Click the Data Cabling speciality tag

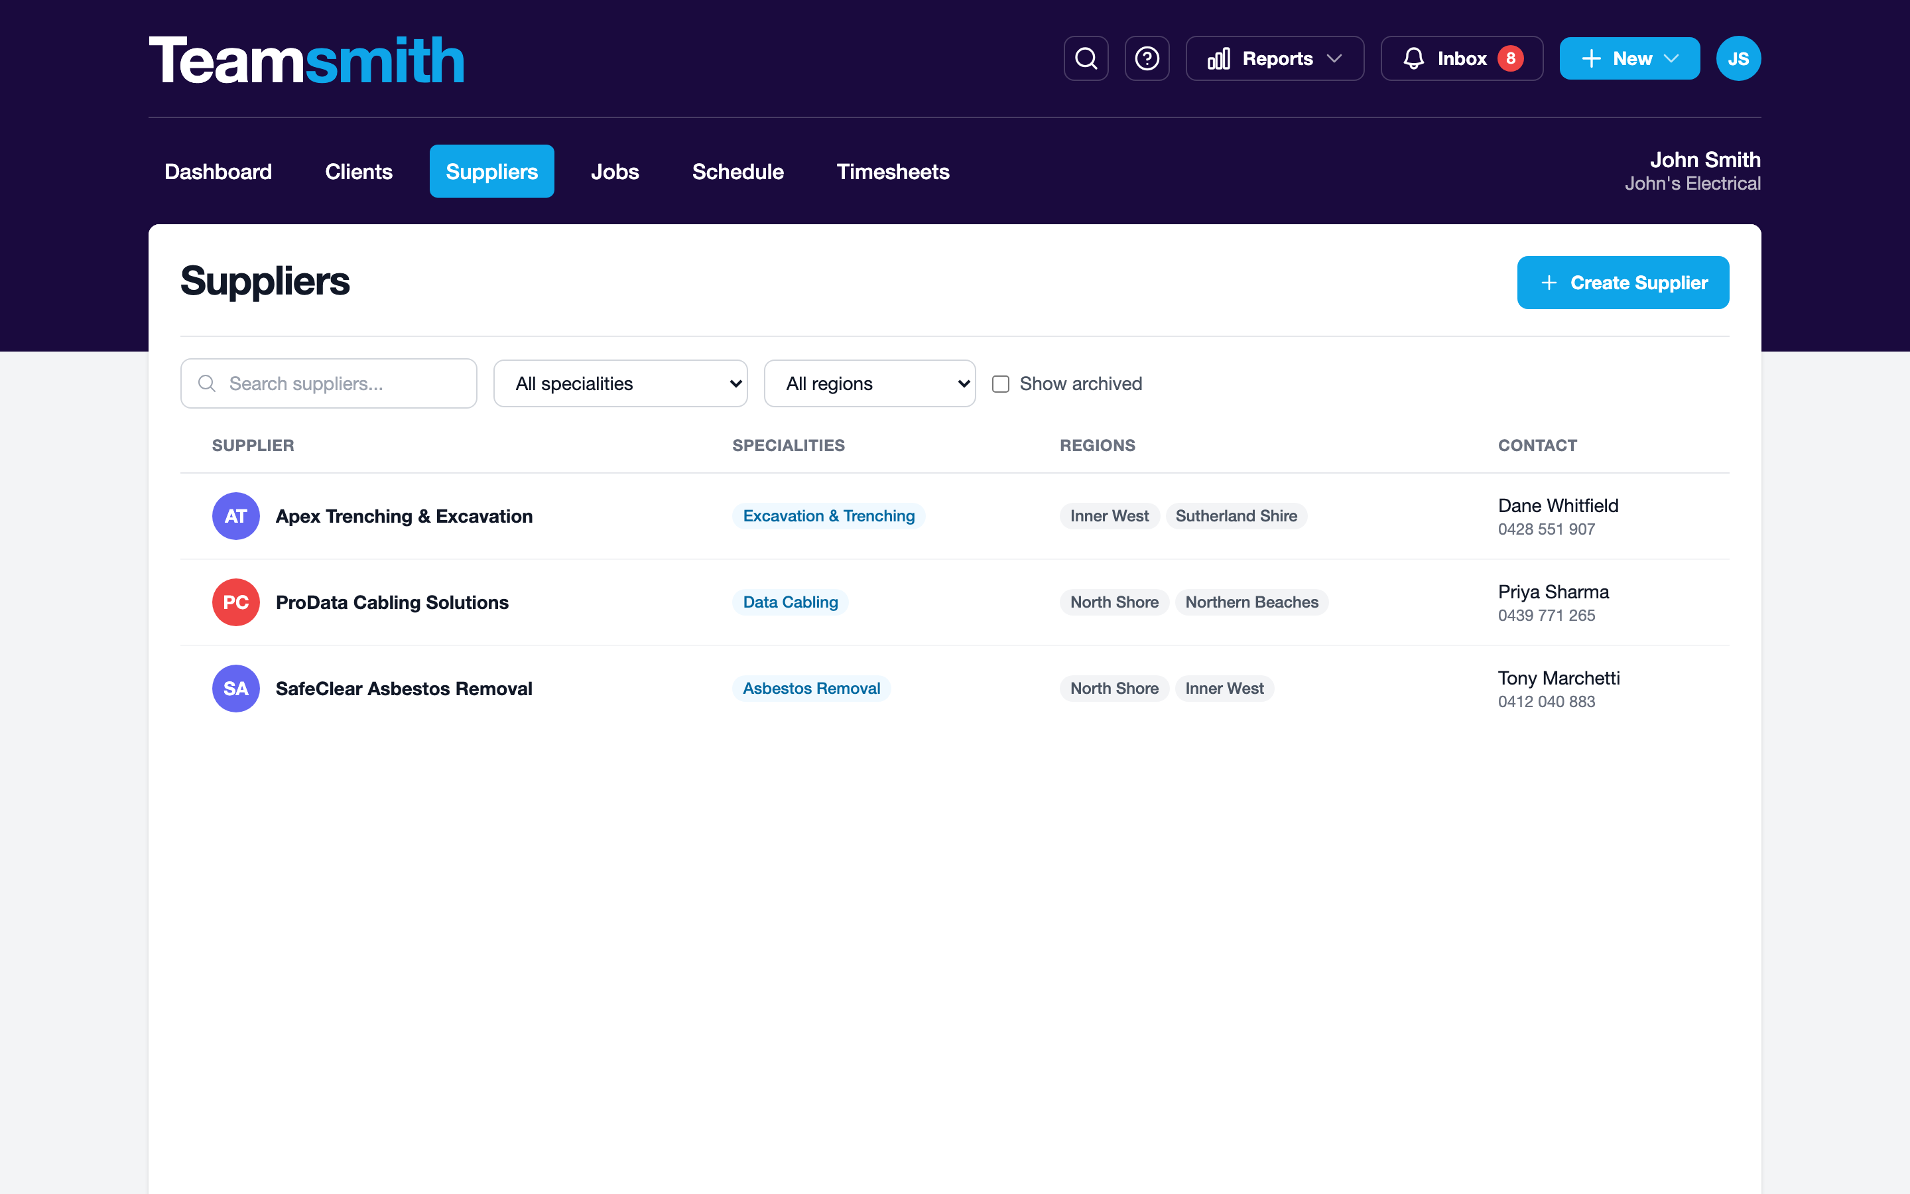790,602
